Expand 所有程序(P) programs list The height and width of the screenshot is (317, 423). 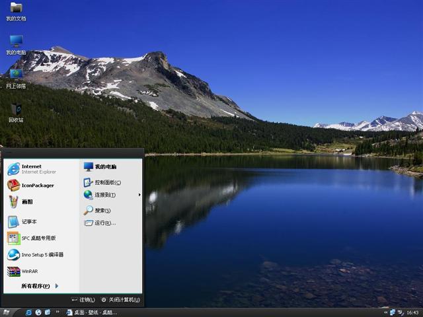39,286
